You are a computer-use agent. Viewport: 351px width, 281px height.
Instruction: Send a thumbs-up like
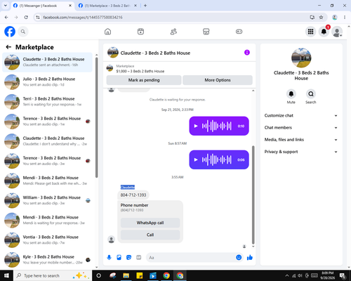250,258
